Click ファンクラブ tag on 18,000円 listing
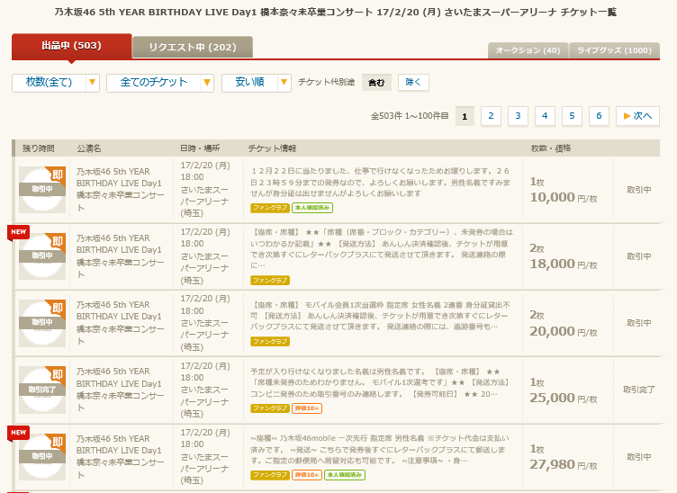Viewport: 677px width, 493px height. pyautogui.click(x=270, y=281)
